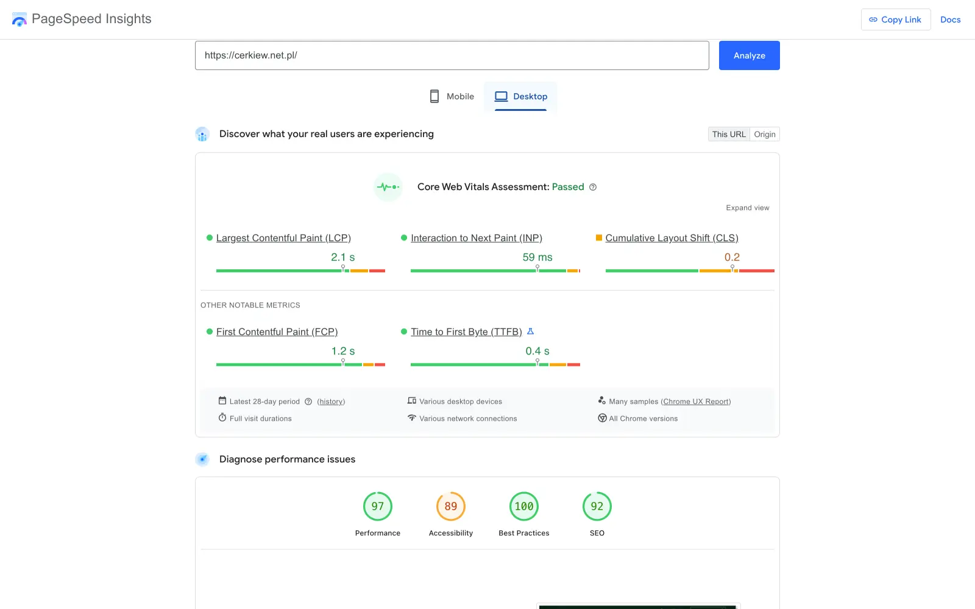975x609 pixels.
Task: Click the FCP distribution bar
Action: [x=300, y=364]
